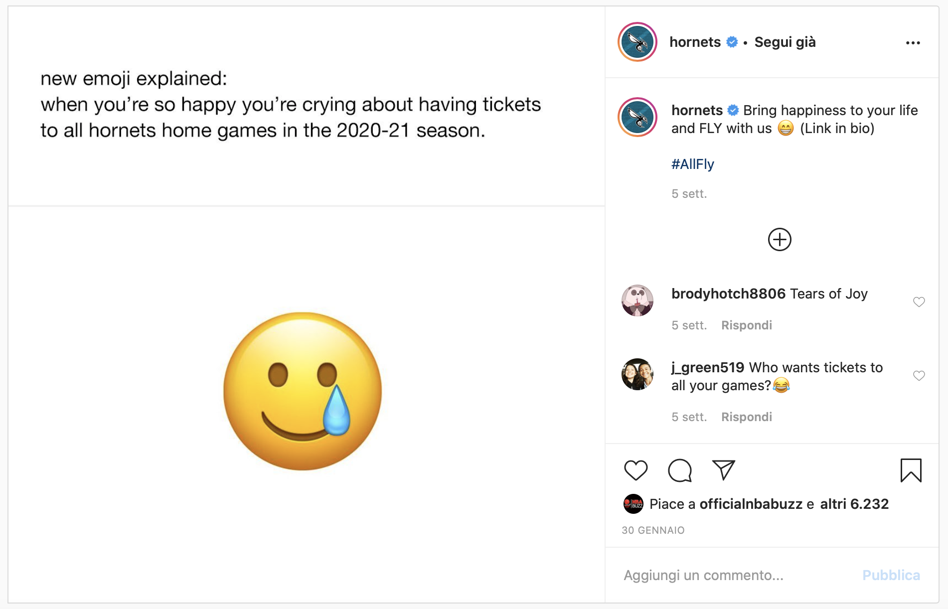This screenshot has height=609, width=948.
Task: Like j_green519's comment with heart
Action: pos(919,376)
